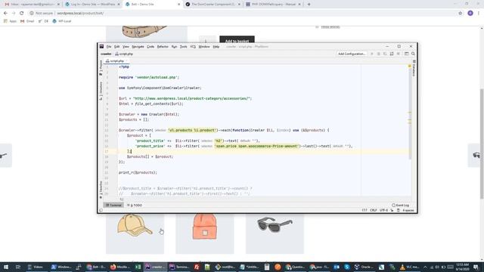Screen dimensions: 484x272
Task: Switch to the Gmail Inbox browser tab
Action: pyautogui.click(x=32, y=5)
